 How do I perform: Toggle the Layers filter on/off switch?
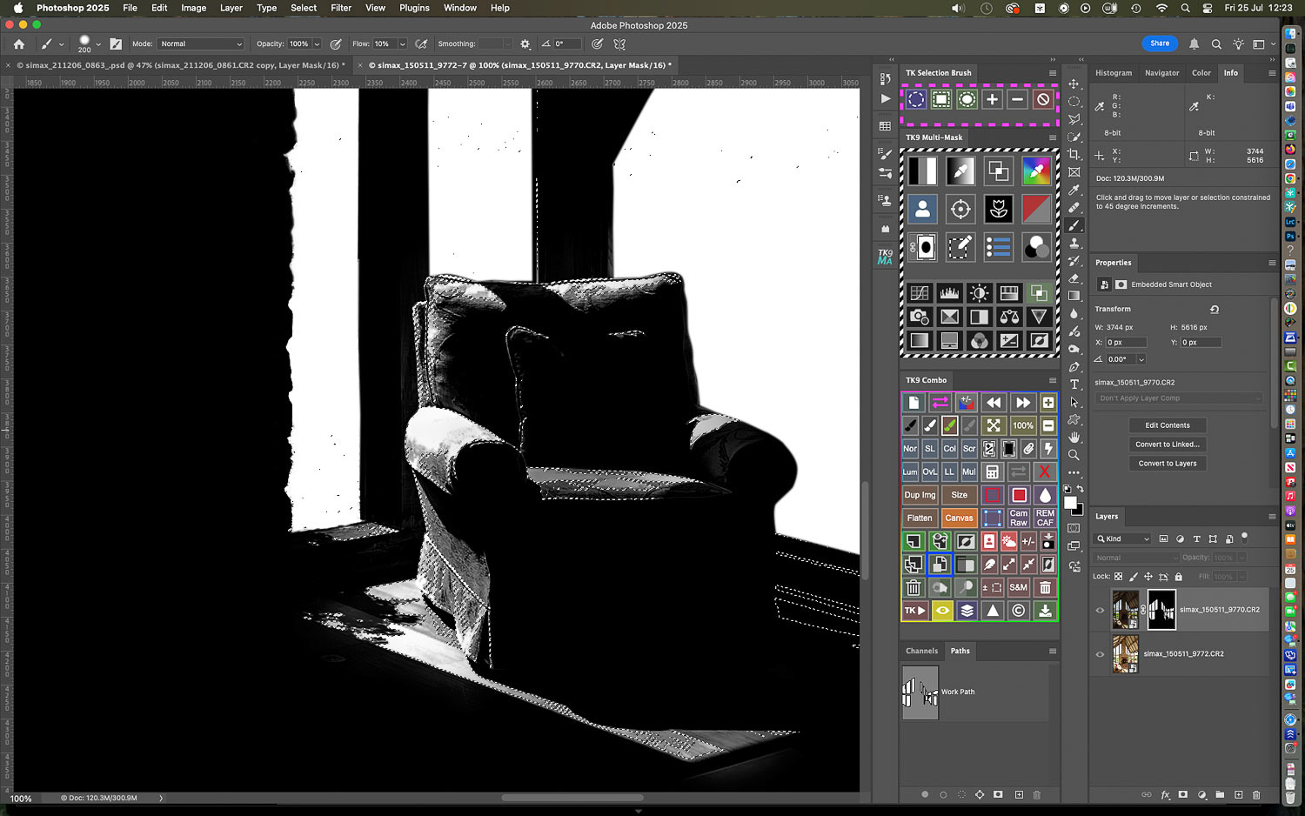coord(1244,537)
